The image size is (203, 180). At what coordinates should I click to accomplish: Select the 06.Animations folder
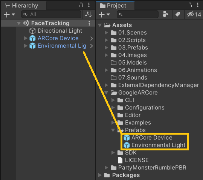(137, 70)
